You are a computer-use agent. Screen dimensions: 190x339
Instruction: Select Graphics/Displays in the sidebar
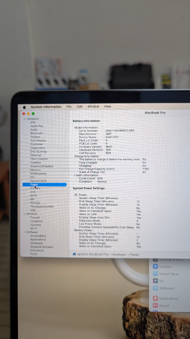coord(42,166)
